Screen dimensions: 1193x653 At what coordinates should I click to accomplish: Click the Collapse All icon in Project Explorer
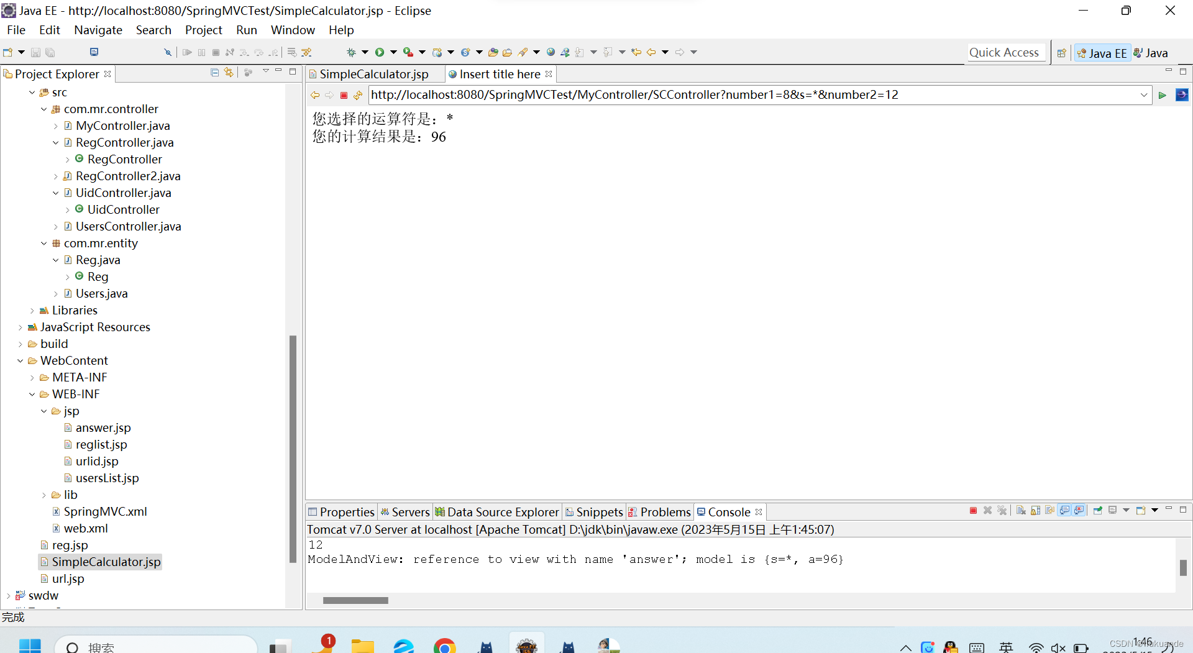(x=214, y=73)
